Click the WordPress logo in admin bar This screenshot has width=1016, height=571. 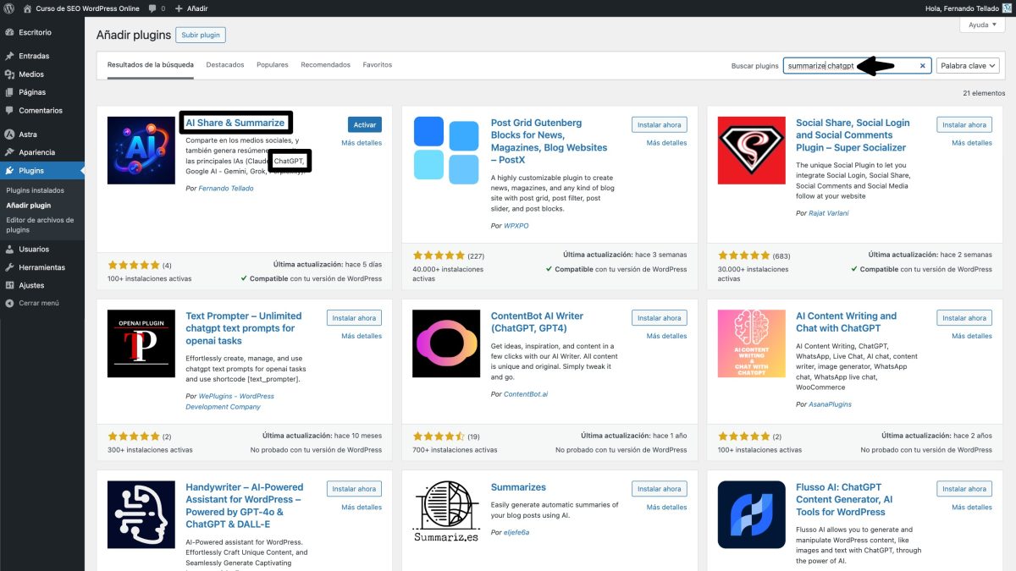8,8
